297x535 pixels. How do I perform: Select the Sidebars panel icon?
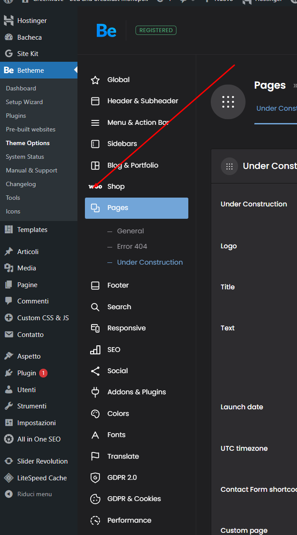pos(95,144)
